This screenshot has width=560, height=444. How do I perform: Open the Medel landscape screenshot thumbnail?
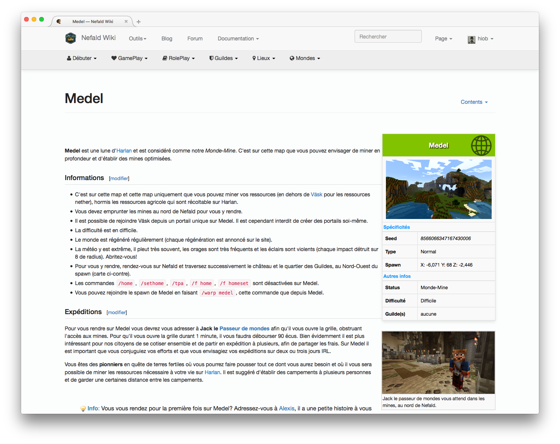pos(438,189)
